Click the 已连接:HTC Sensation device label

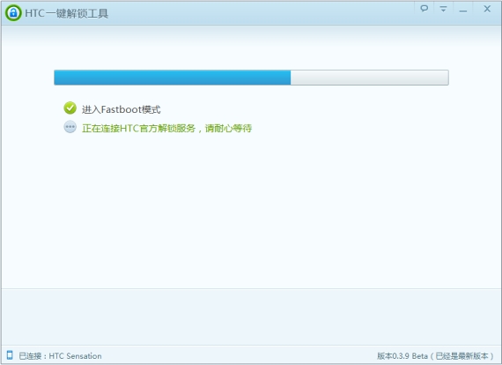[x=60, y=355]
